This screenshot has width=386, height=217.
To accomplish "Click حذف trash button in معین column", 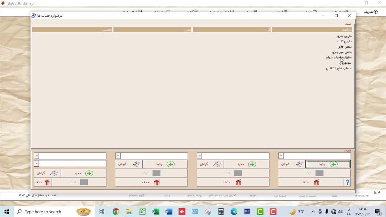I will (151, 182).
